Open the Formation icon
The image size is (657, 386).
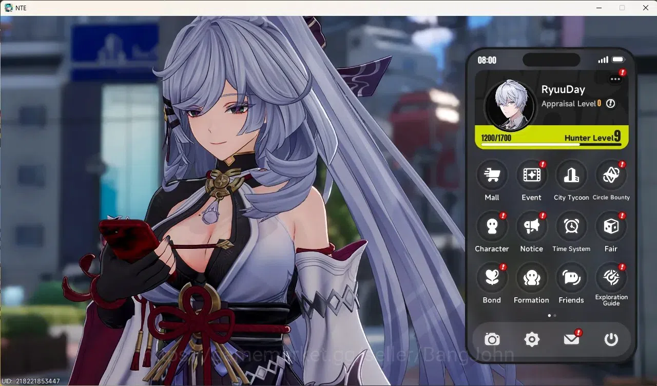tap(531, 278)
